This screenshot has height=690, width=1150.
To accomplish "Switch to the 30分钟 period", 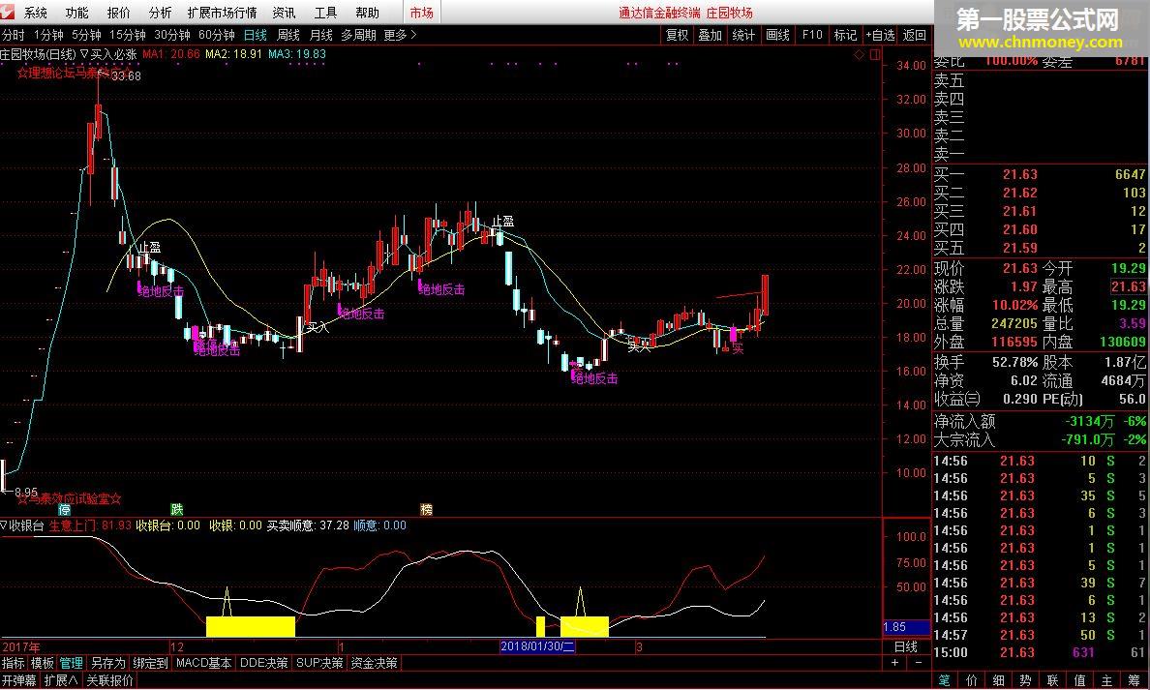I will pos(172,35).
